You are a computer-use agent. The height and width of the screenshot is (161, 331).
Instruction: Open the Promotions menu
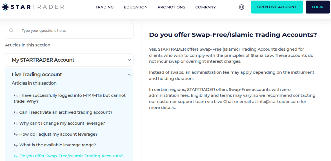171,7
